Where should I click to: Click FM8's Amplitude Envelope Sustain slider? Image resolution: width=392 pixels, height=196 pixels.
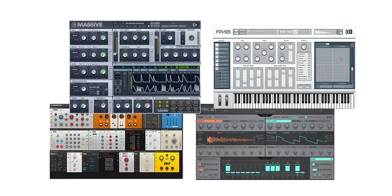coord(284,78)
